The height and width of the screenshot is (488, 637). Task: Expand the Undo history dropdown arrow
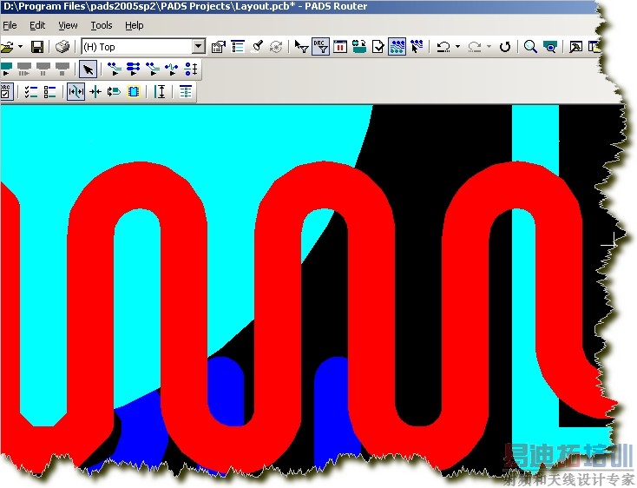point(458,47)
